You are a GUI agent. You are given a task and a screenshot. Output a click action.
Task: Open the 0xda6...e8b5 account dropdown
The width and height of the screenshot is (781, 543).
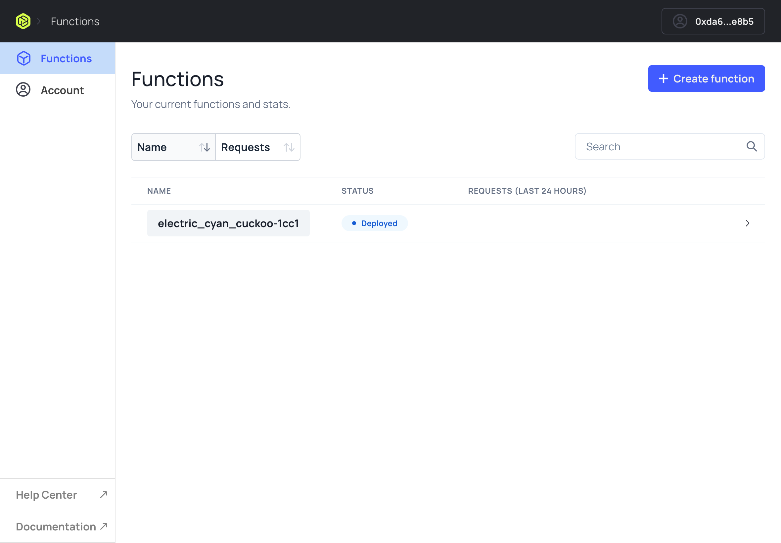pyautogui.click(x=713, y=21)
